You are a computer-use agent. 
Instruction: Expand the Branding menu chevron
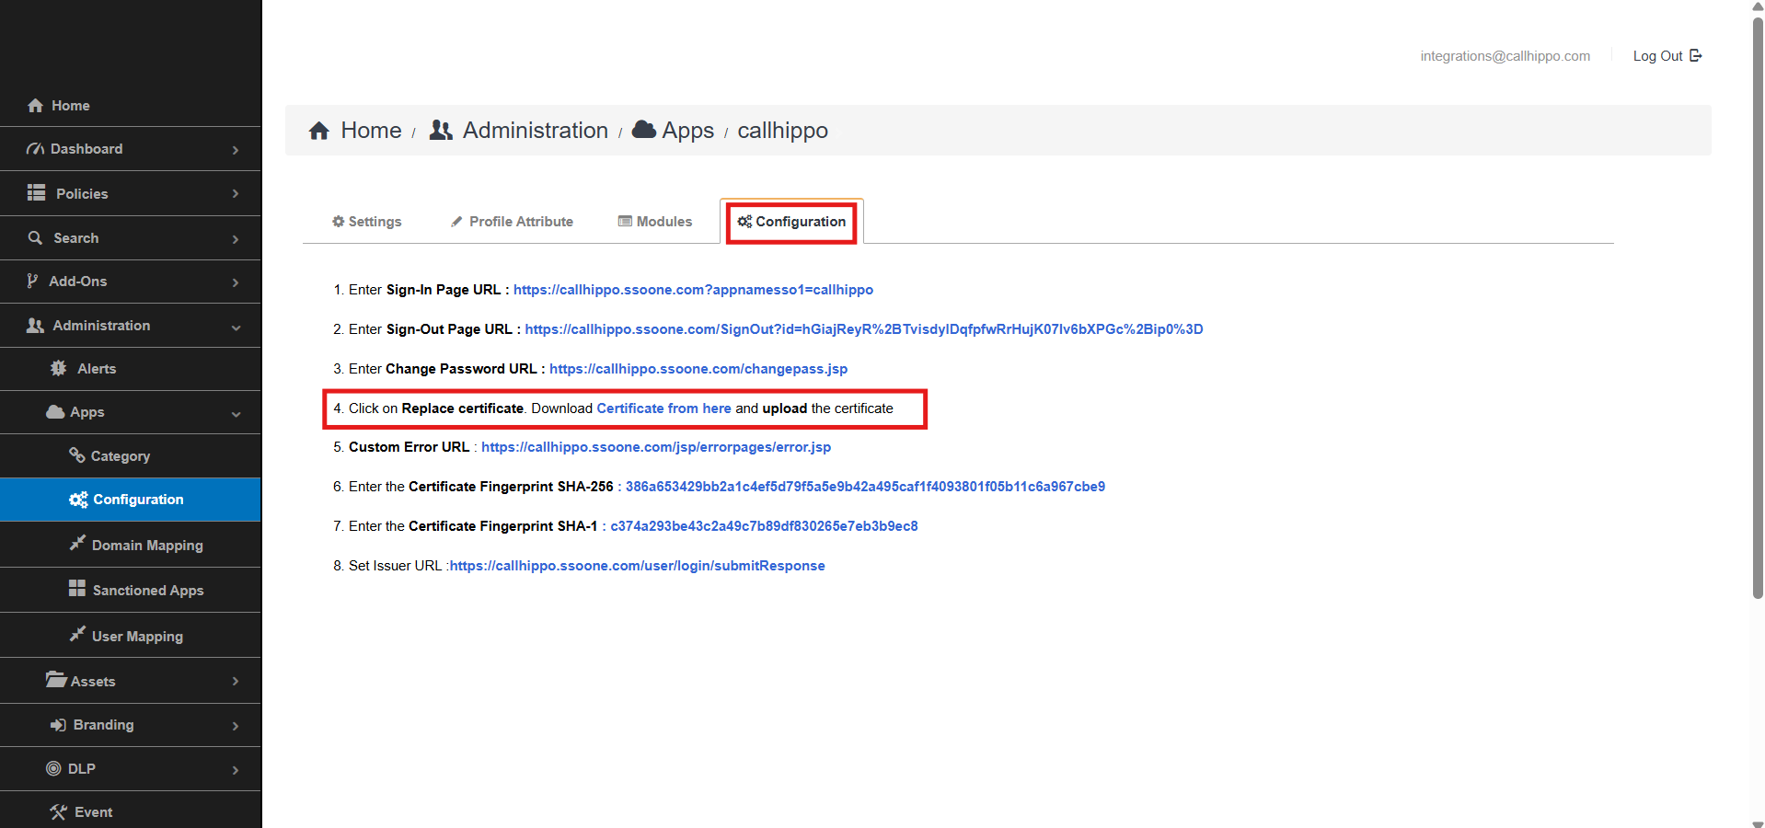236,727
